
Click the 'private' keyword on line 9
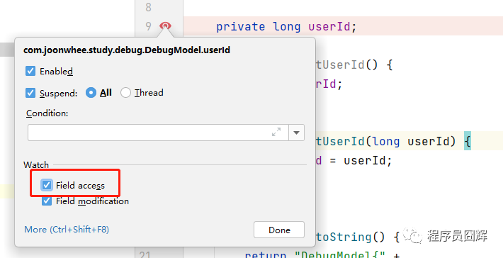(241, 27)
